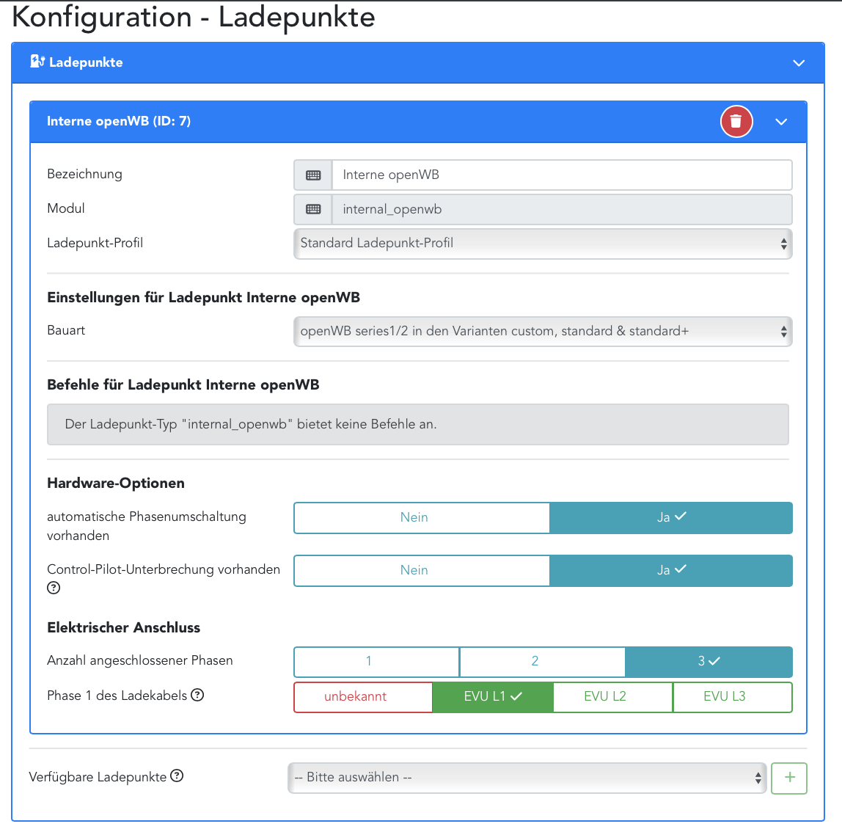Click the Bezeichnung label
This screenshot has width=842, height=832.
tap(85, 174)
